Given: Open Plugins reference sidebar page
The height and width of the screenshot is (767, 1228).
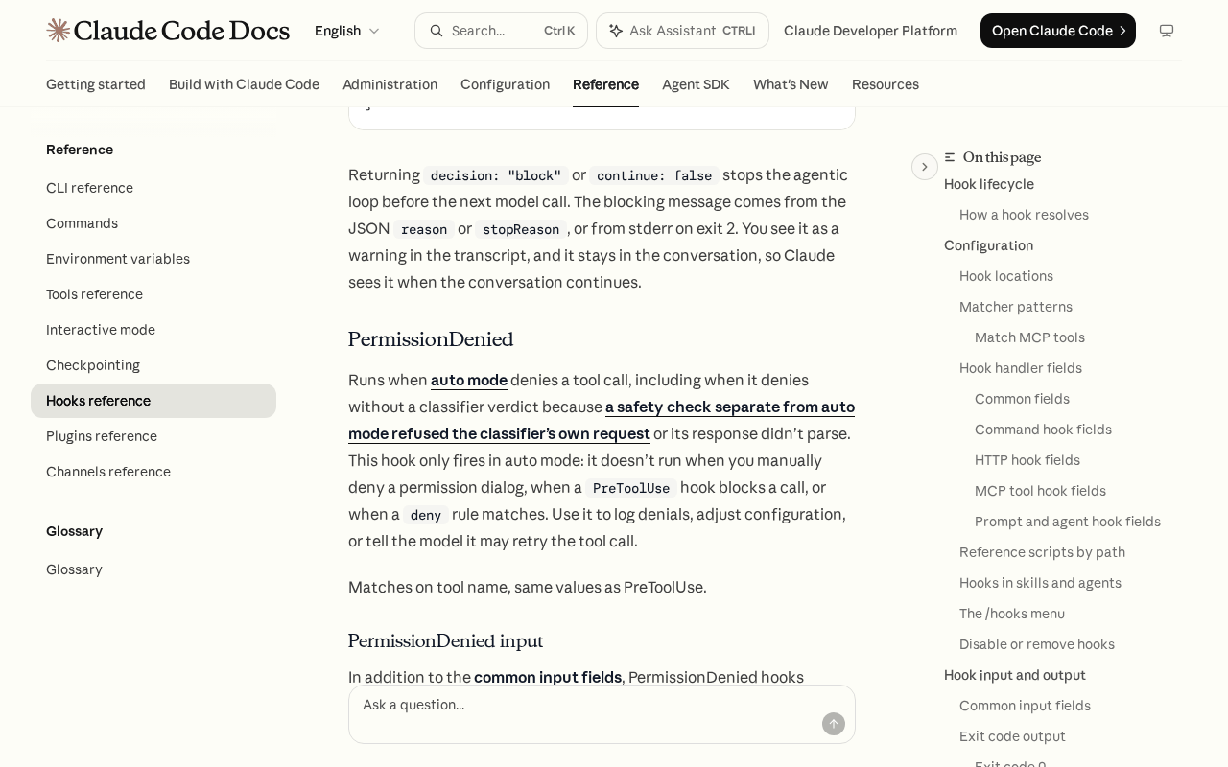Looking at the screenshot, I should [x=153, y=436].
